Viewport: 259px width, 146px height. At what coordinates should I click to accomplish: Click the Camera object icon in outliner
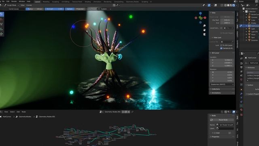[249, 17]
